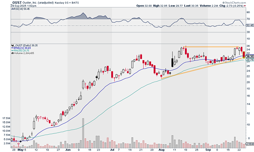Click the tallest volume bar in June
Image resolution: width=254 pixels, height=152 pixels.
(x=83, y=133)
